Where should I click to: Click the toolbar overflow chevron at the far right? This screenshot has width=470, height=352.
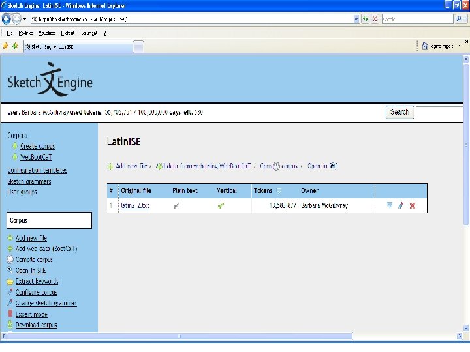[x=467, y=42]
